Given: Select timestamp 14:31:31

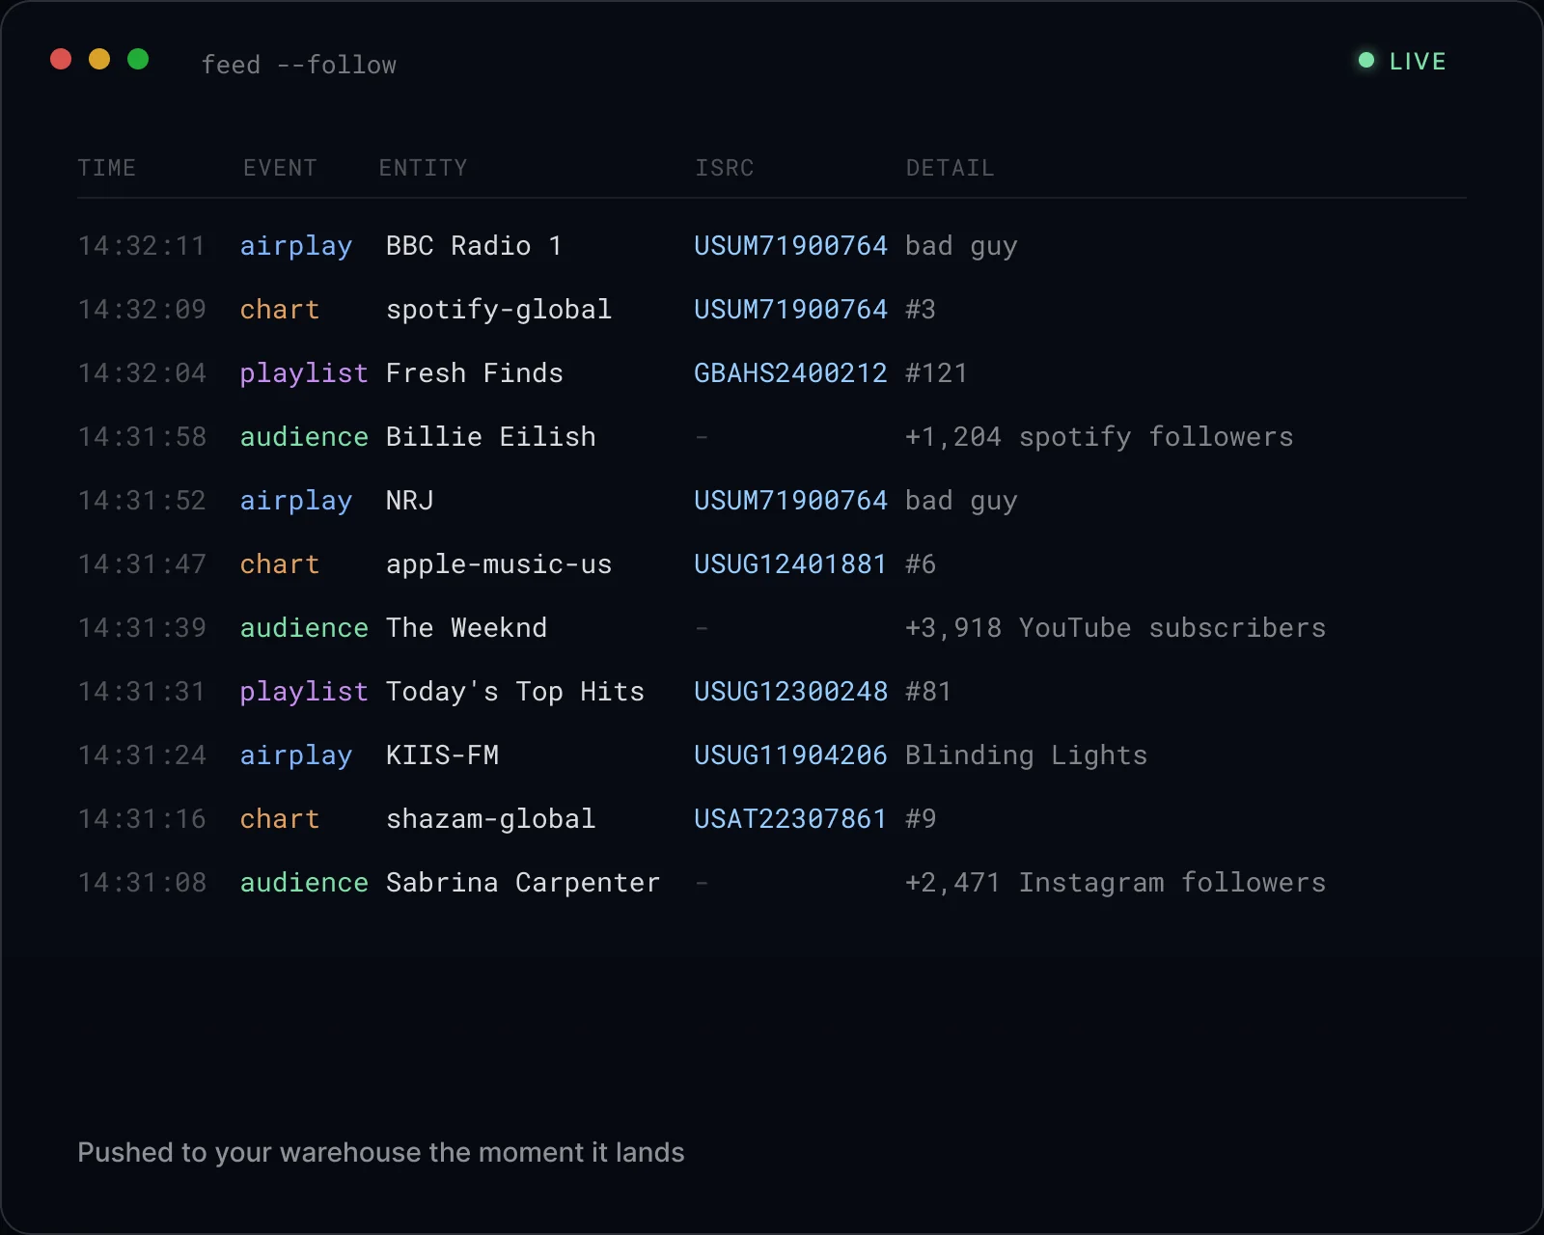Looking at the screenshot, I should (142, 692).
